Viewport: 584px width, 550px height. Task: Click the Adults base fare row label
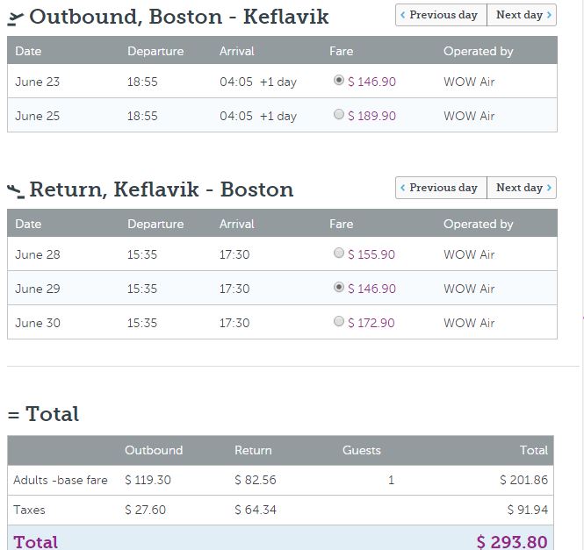[x=61, y=480]
